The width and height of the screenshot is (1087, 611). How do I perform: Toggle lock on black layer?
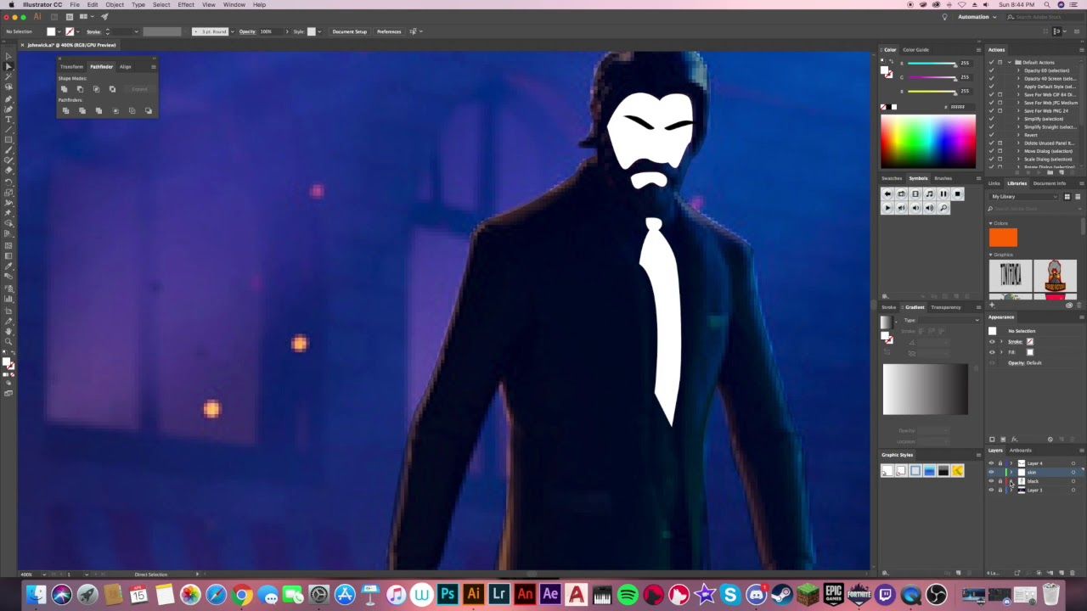(1000, 481)
